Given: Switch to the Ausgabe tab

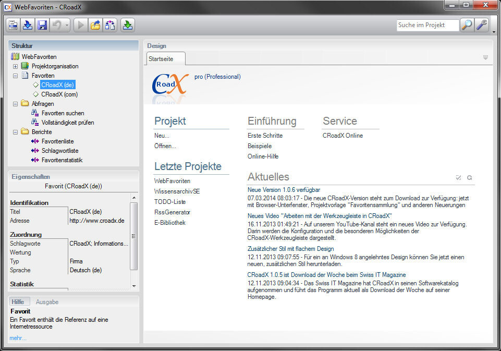Looking at the screenshot, I should coord(47,302).
